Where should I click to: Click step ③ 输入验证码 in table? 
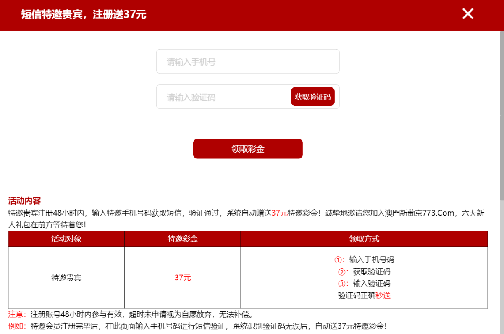click(x=364, y=283)
